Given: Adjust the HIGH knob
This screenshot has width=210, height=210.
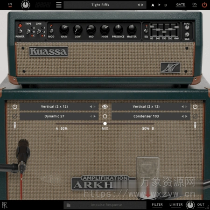Looking at the screenshot, I should tap(105, 29).
